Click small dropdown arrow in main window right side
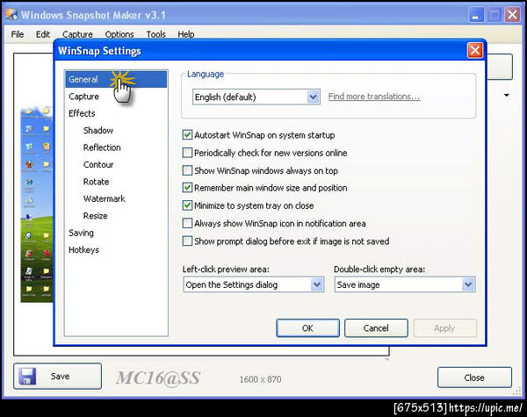Image resolution: width=527 pixels, height=417 pixels. click(507, 96)
